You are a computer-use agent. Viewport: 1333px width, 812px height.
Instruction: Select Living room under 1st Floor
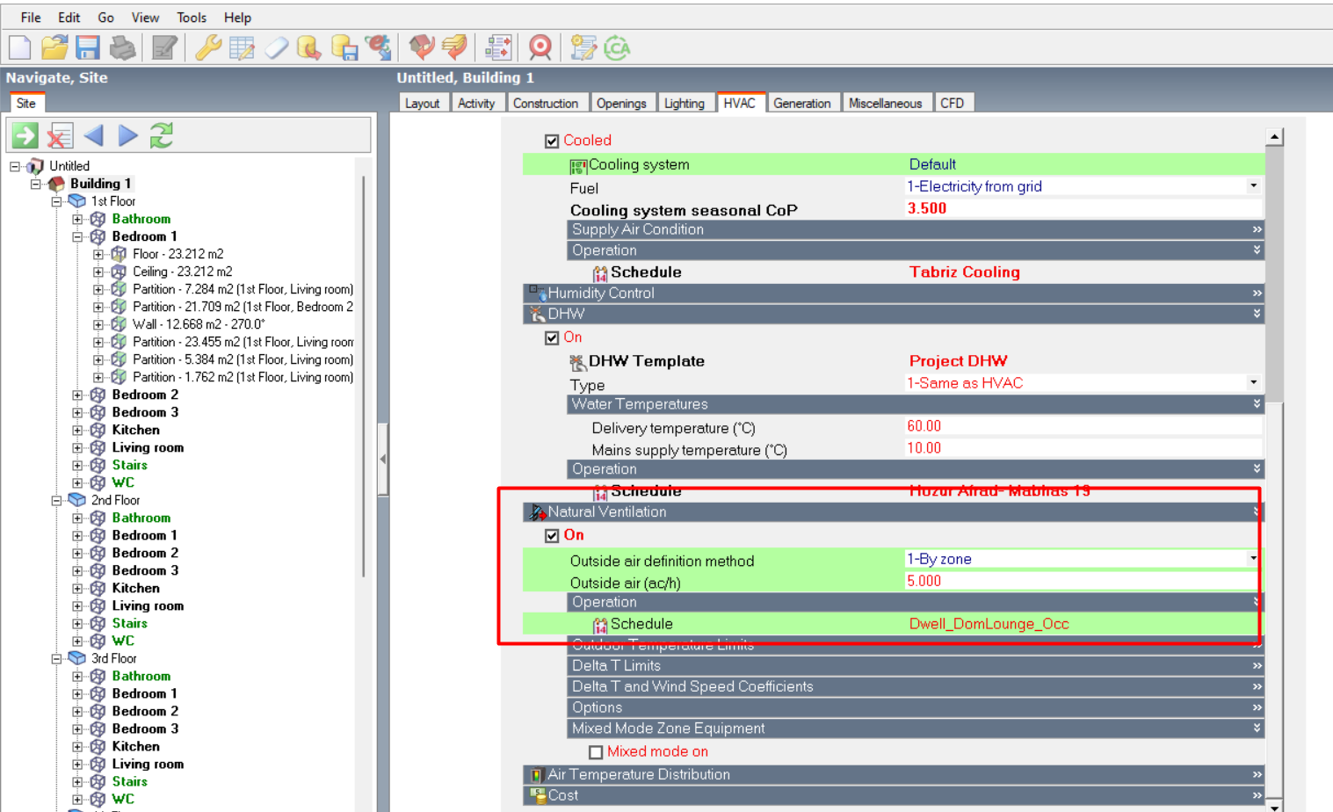[x=148, y=447]
